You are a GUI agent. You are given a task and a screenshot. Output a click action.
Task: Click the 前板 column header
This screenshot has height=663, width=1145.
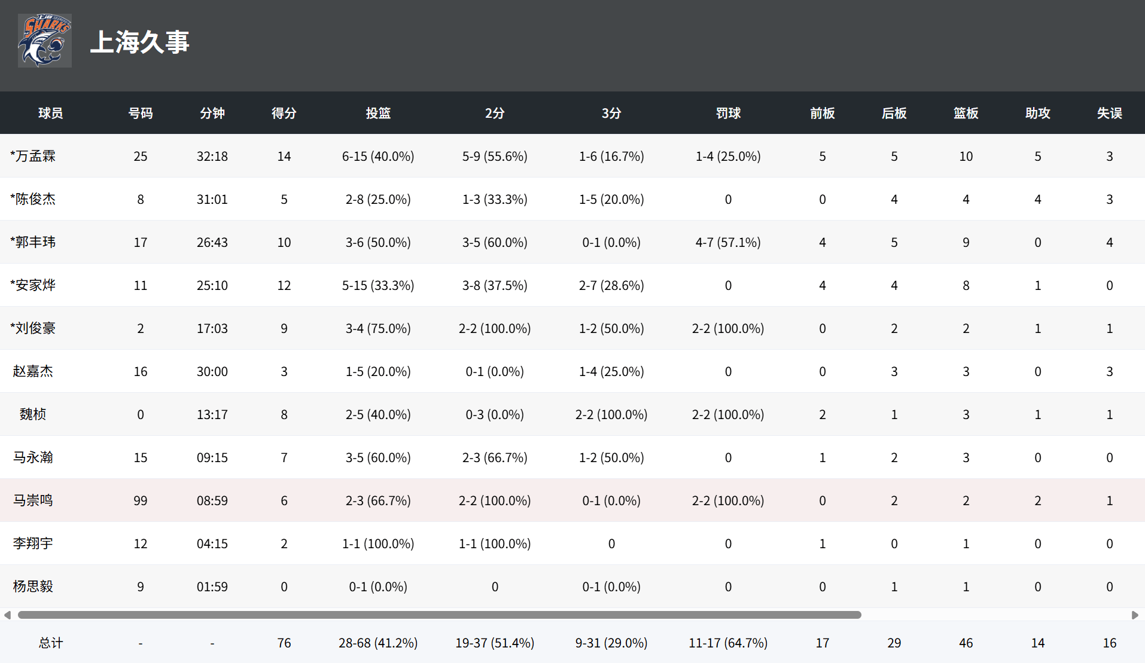pos(823,113)
